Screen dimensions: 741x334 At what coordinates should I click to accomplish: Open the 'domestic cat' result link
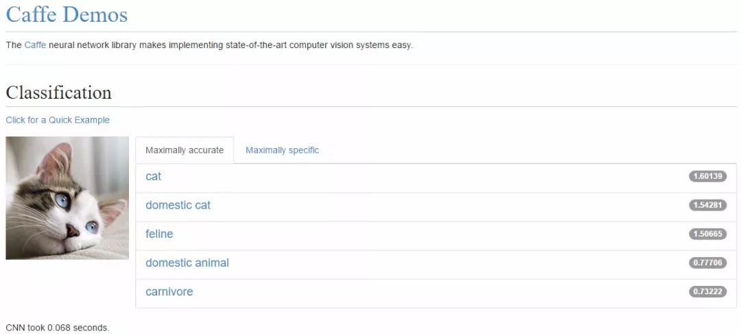click(x=178, y=205)
